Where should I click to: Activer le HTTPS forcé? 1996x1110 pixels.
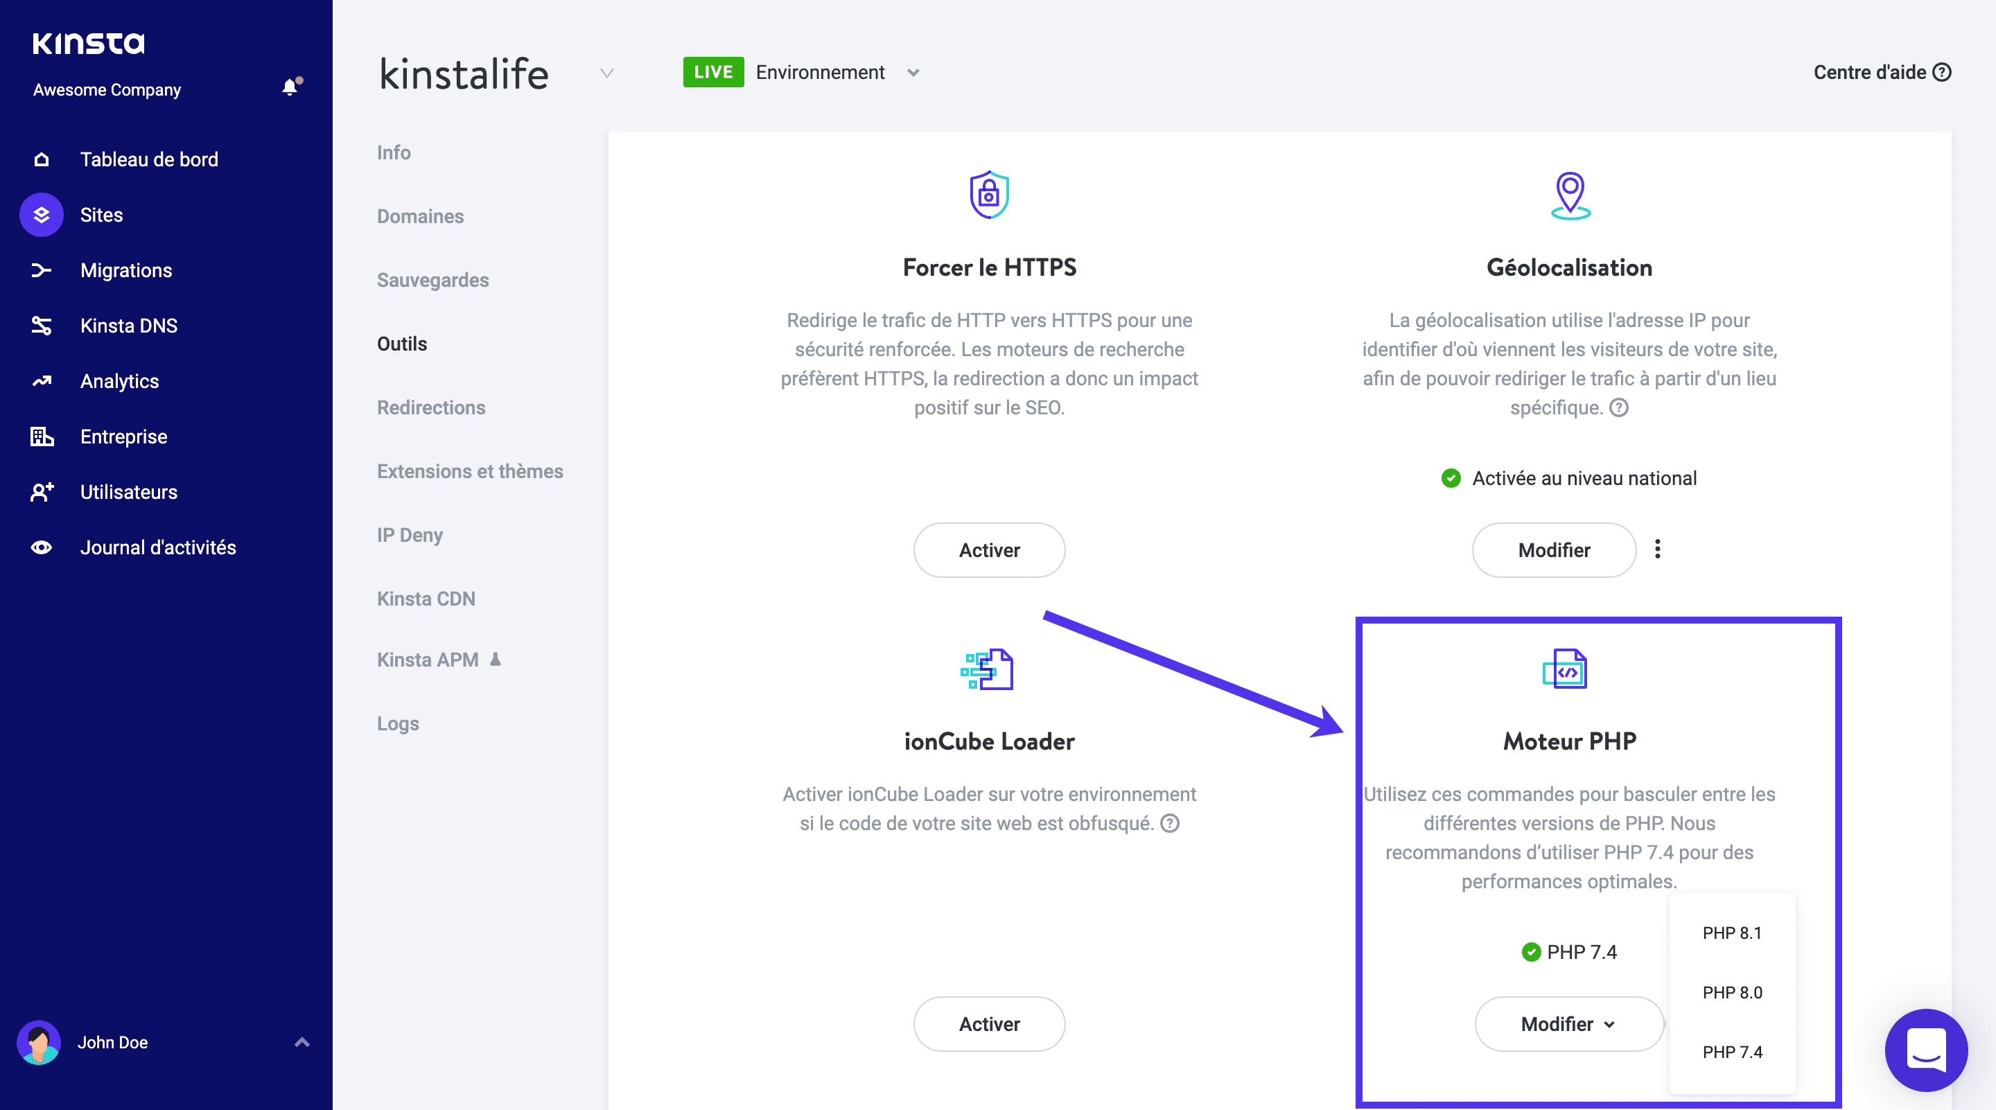tap(990, 550)
